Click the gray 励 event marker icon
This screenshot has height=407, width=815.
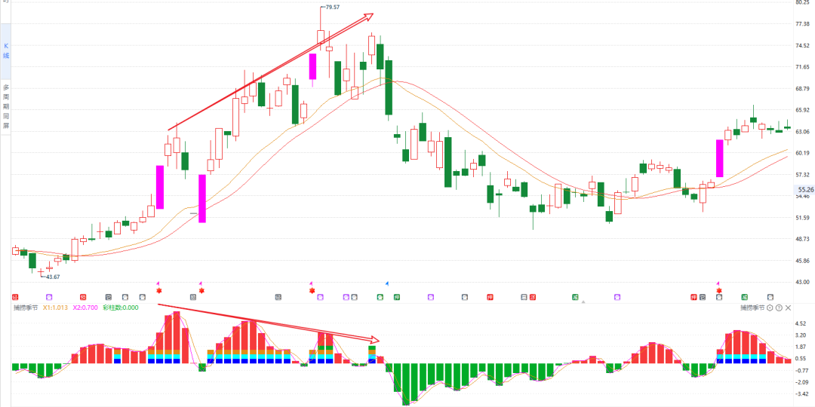coord(193,297)
